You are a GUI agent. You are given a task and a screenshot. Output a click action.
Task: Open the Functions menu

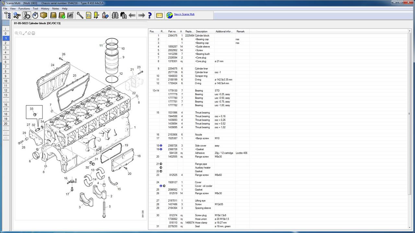pyautogui.click(x=24, y=8)
